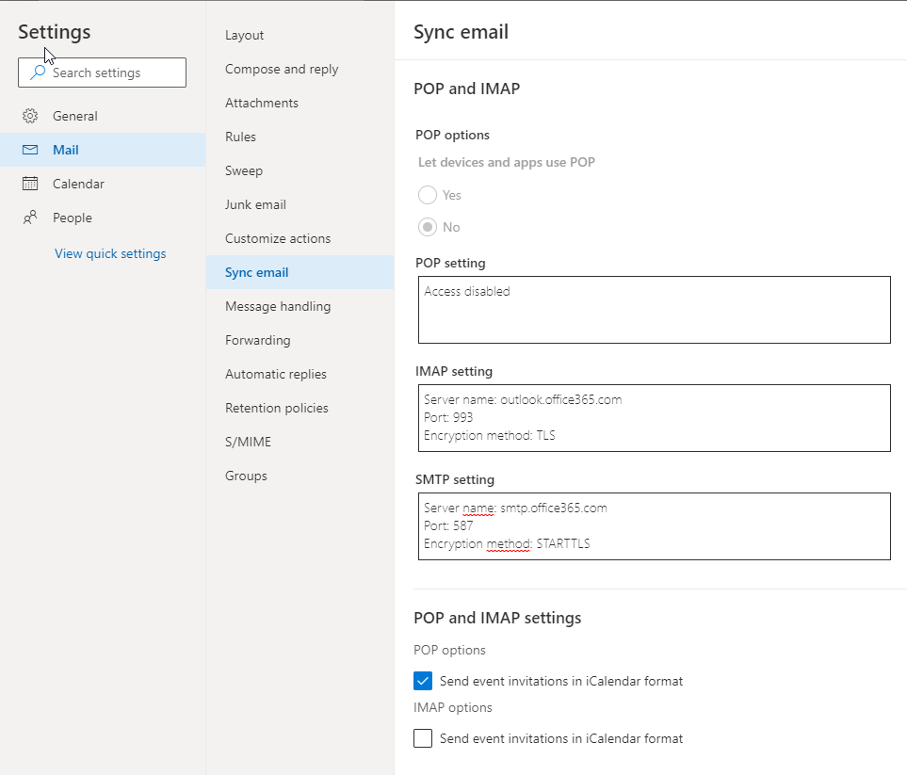Open Attachments settings
The height and width of the screenshot is (775, 907).
coord(300,103)
